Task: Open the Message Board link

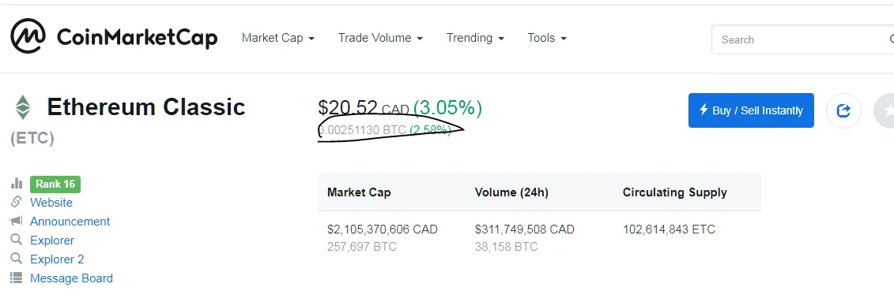Action: click(71, 278)
